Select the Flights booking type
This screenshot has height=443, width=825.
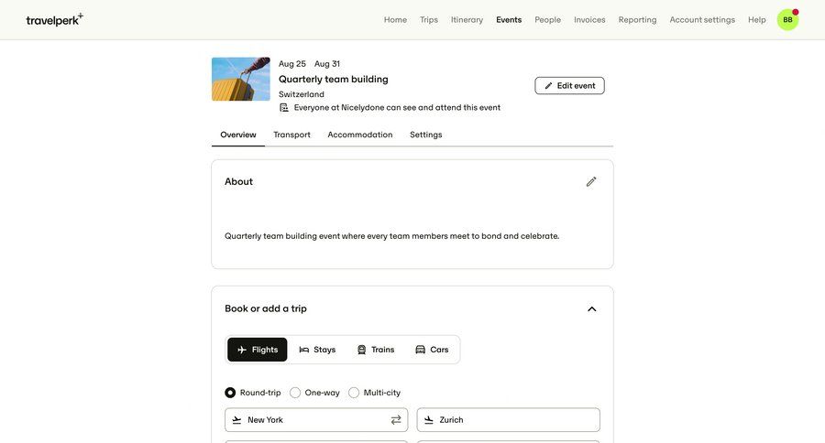(x=258, y=350)
